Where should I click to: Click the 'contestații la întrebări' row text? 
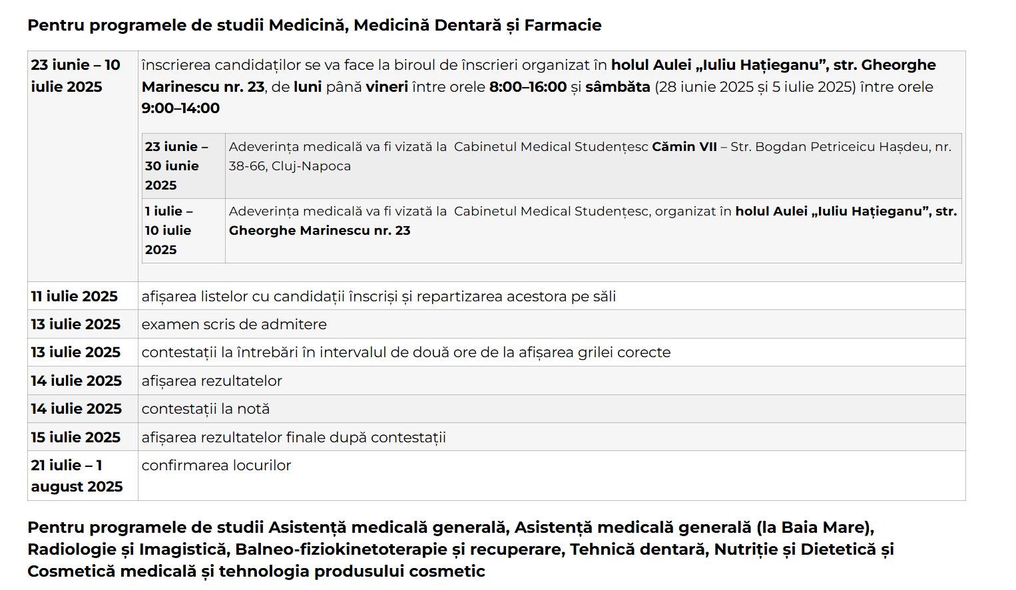(x=405, y=353)
